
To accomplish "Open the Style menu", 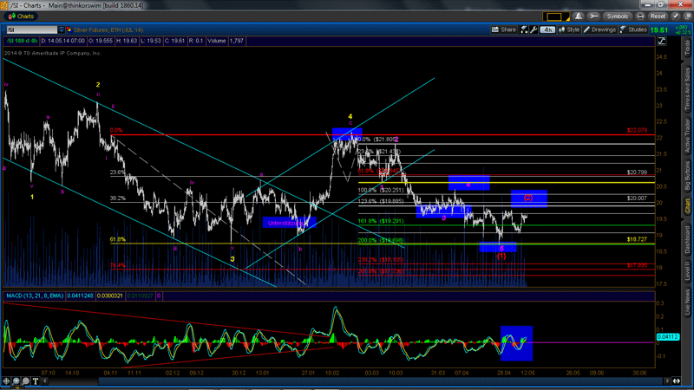I will tap(570, 29).
